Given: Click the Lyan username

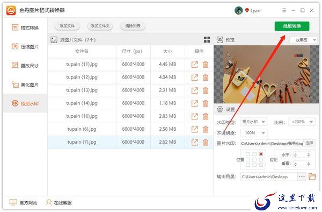Looking at the screenshot, I should tap(255, 11).
